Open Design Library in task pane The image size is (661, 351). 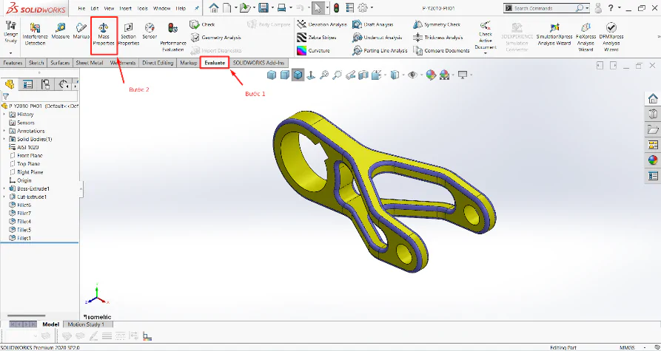pyautogui.click(x=653, y=114)
